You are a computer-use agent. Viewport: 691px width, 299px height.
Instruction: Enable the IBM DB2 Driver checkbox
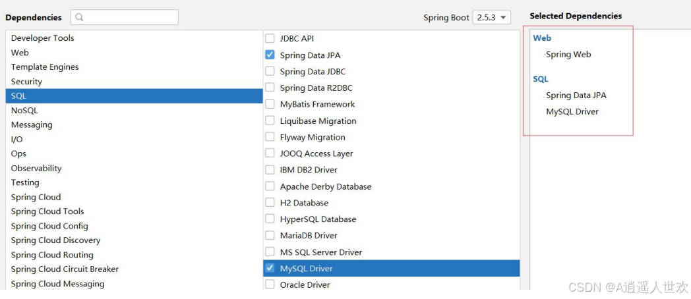coord(270,169)
